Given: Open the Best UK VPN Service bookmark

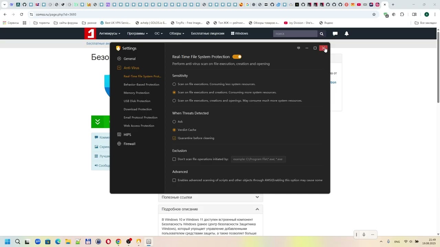Looking at the screenshot, I should point(115,23).
